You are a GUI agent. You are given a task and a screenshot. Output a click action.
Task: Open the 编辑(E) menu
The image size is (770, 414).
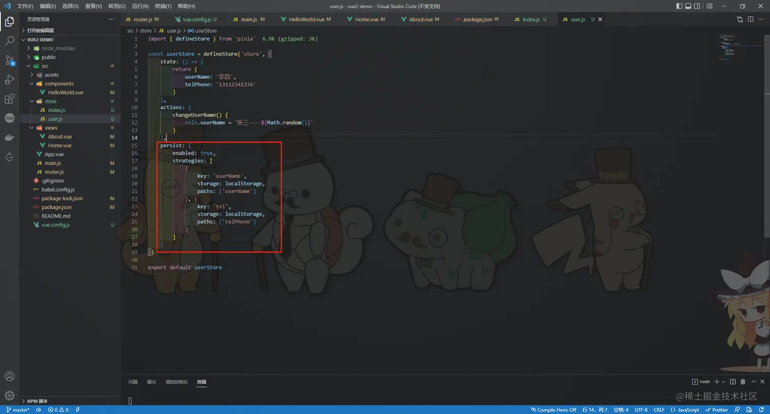(48, 6)
